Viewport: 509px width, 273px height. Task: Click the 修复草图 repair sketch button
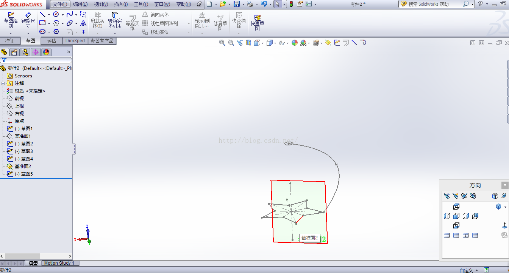pyautogui.click(x=220, y=23)
